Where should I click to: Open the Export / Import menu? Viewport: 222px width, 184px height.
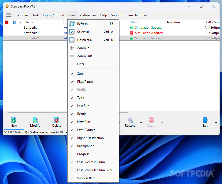point(54,15)
